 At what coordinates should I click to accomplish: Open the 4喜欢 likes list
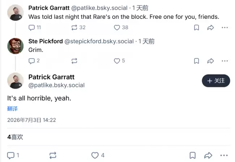15,137
